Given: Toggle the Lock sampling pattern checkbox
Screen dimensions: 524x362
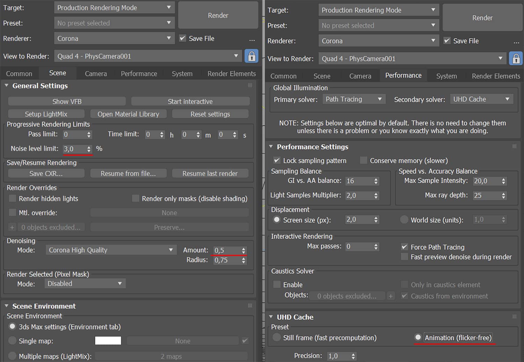Looking at the screenshot, I should point(277,160).
